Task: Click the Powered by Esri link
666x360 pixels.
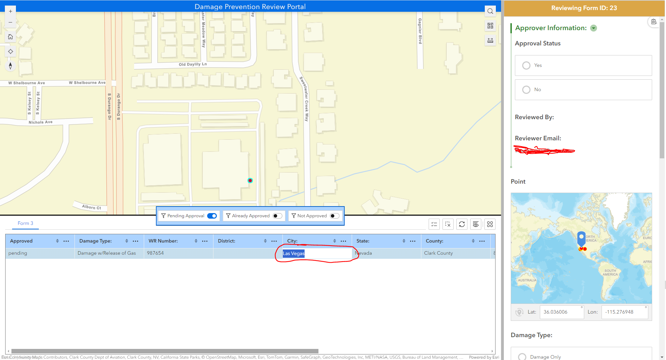Action: click(484, 357)
